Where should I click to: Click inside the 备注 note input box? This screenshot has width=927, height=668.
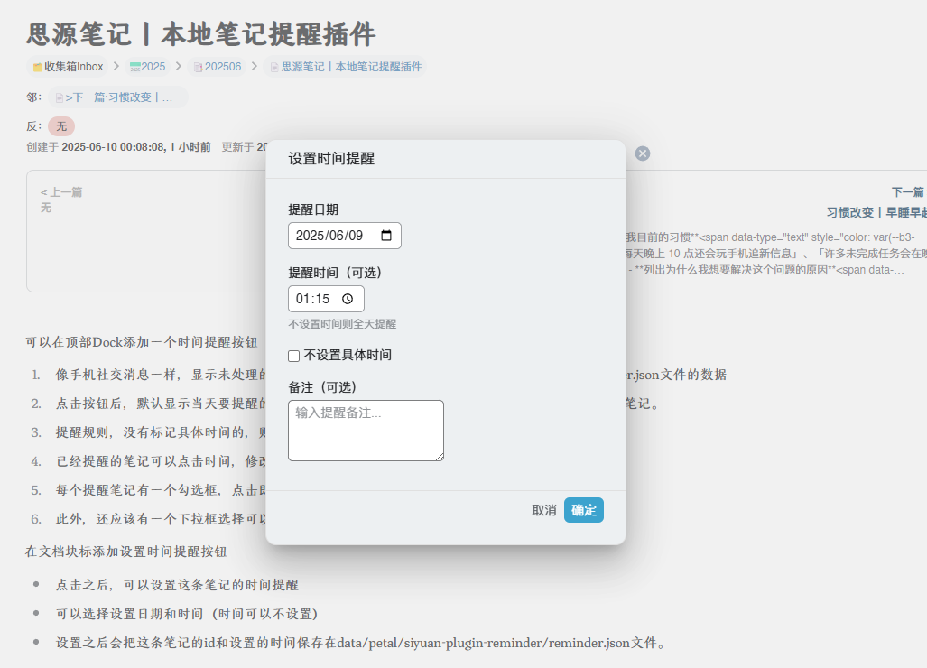pos(365,429)
